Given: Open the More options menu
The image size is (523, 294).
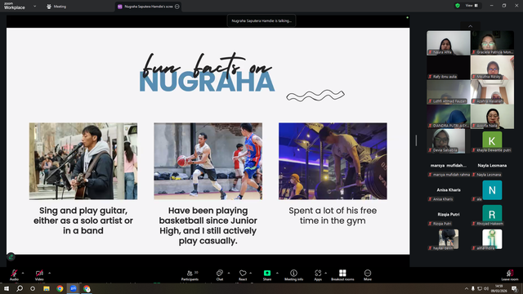Looking at the screenshot, I should 368,274.
